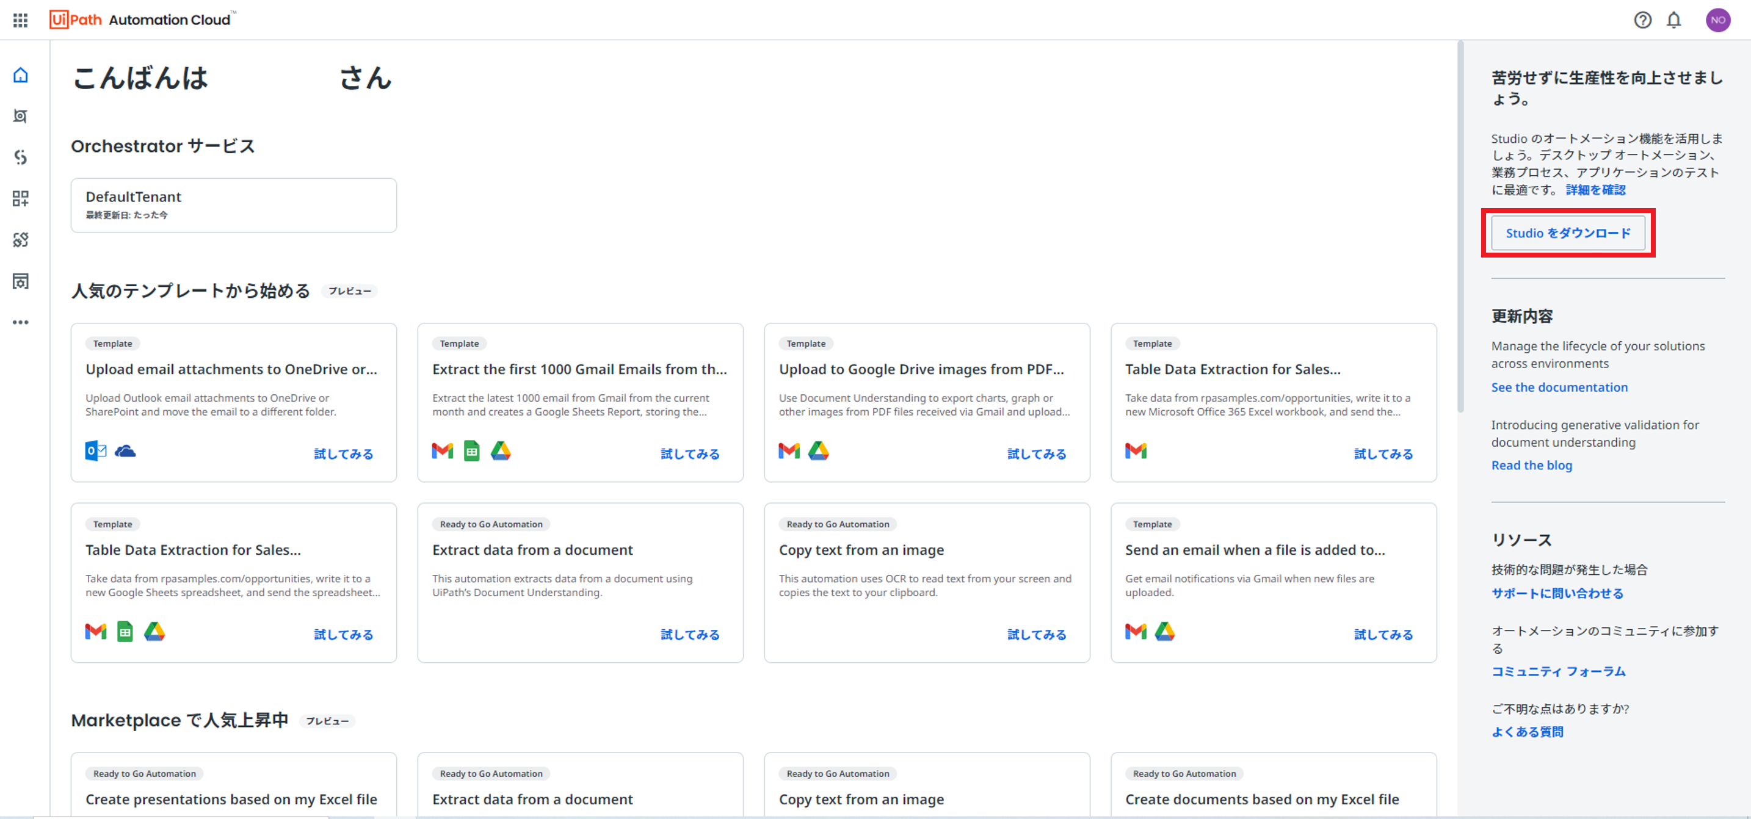Click 試してみる on Upload to Google Drive card

tap(1037, 453)
